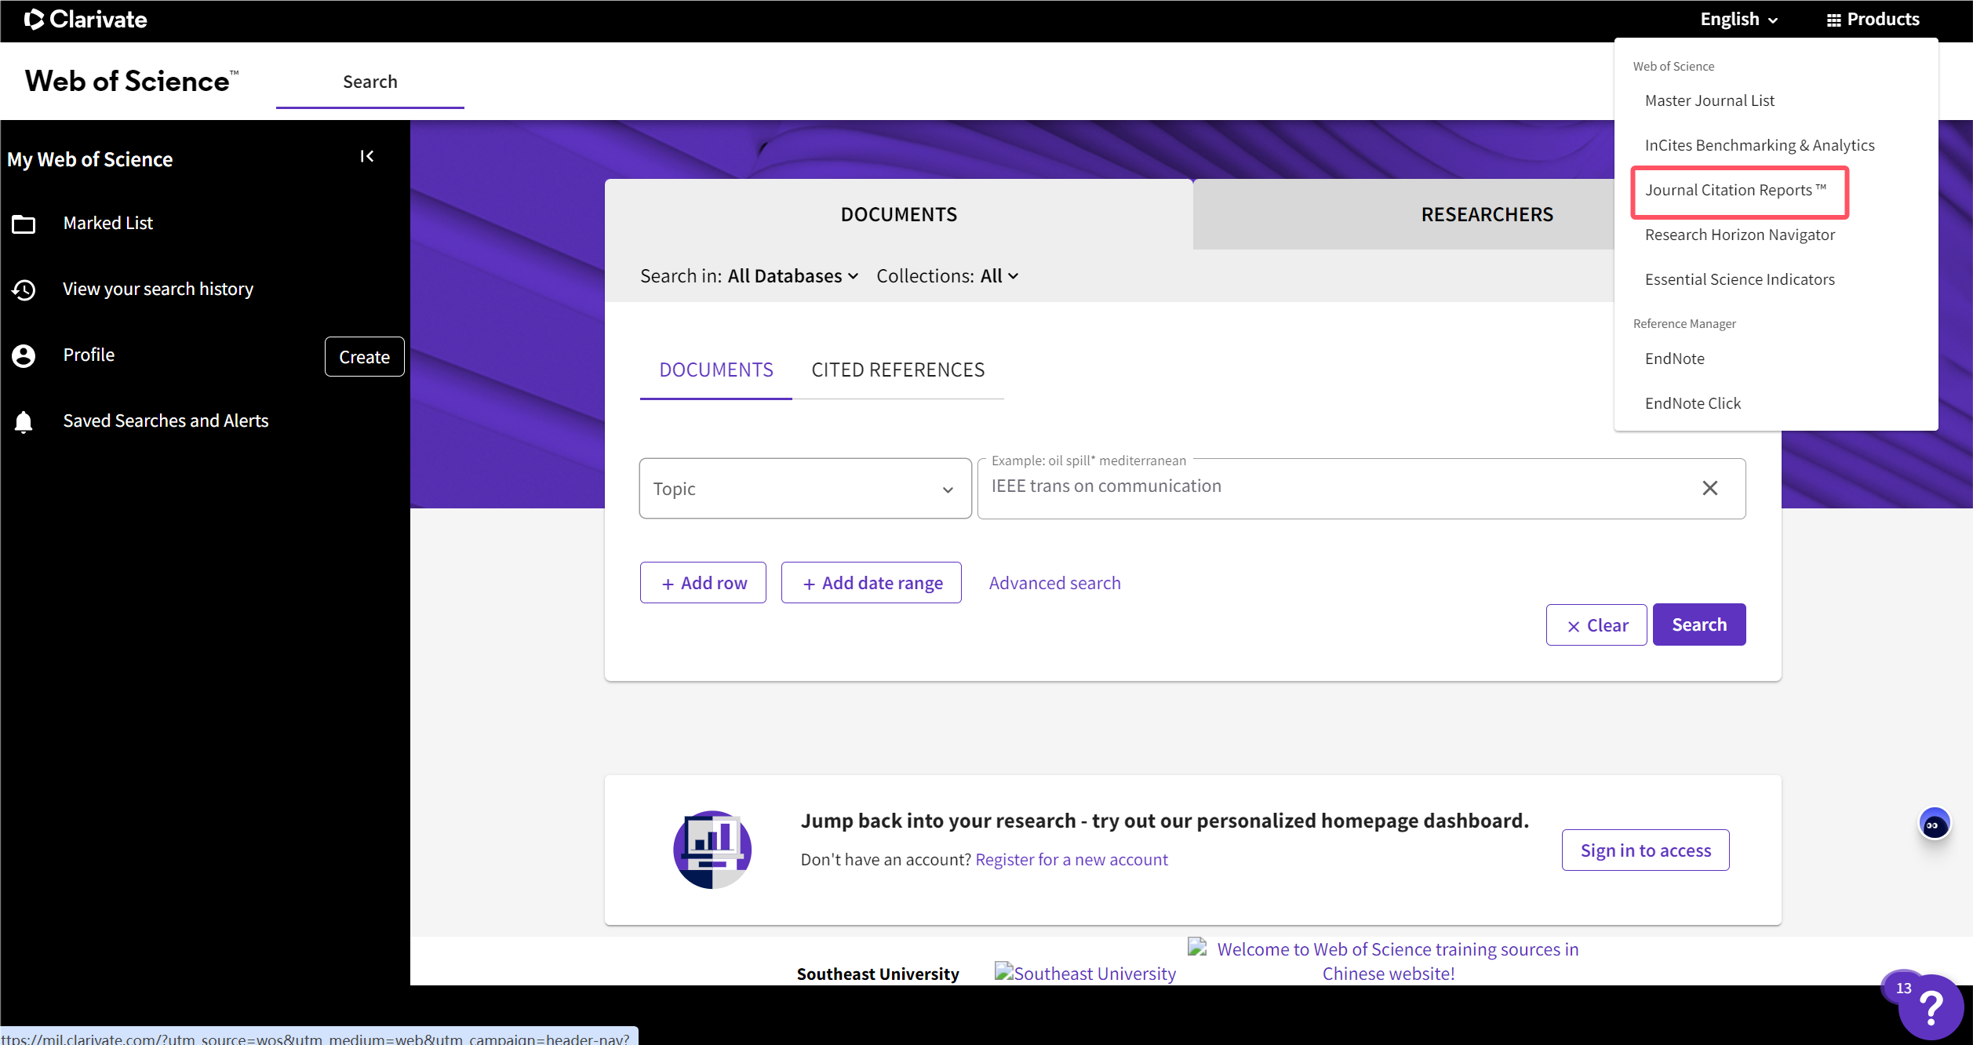Open Profile in sidebar

[x=89, y=355]
